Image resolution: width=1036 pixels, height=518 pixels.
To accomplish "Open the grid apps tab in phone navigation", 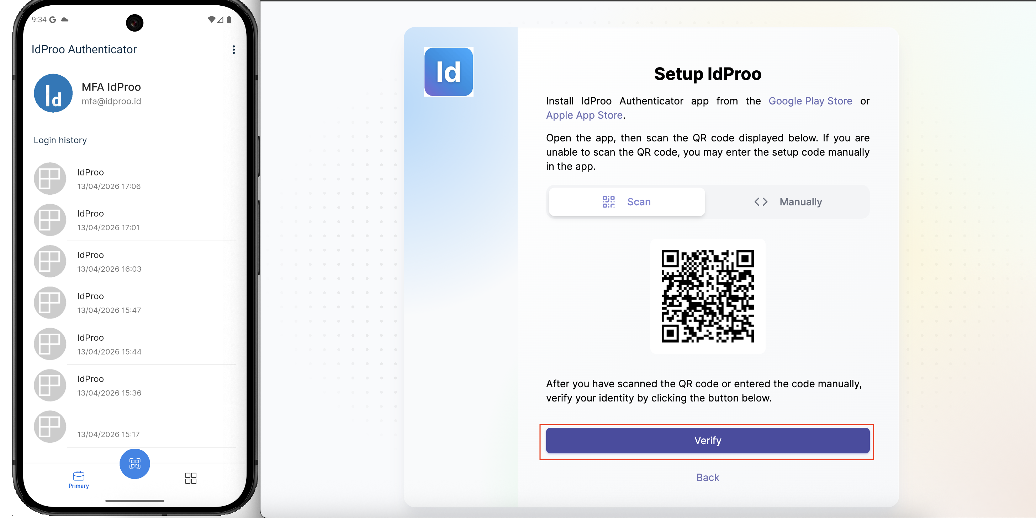I will (x=191, y=478).
